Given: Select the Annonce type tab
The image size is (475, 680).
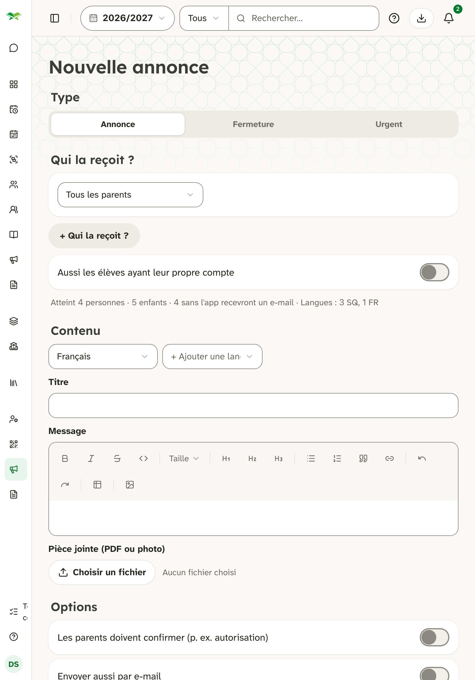Looking at the screenshot, I should pos(118,124).
